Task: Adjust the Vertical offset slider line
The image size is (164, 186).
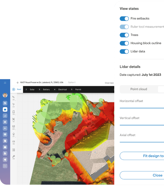Action: tap(142, 125)
